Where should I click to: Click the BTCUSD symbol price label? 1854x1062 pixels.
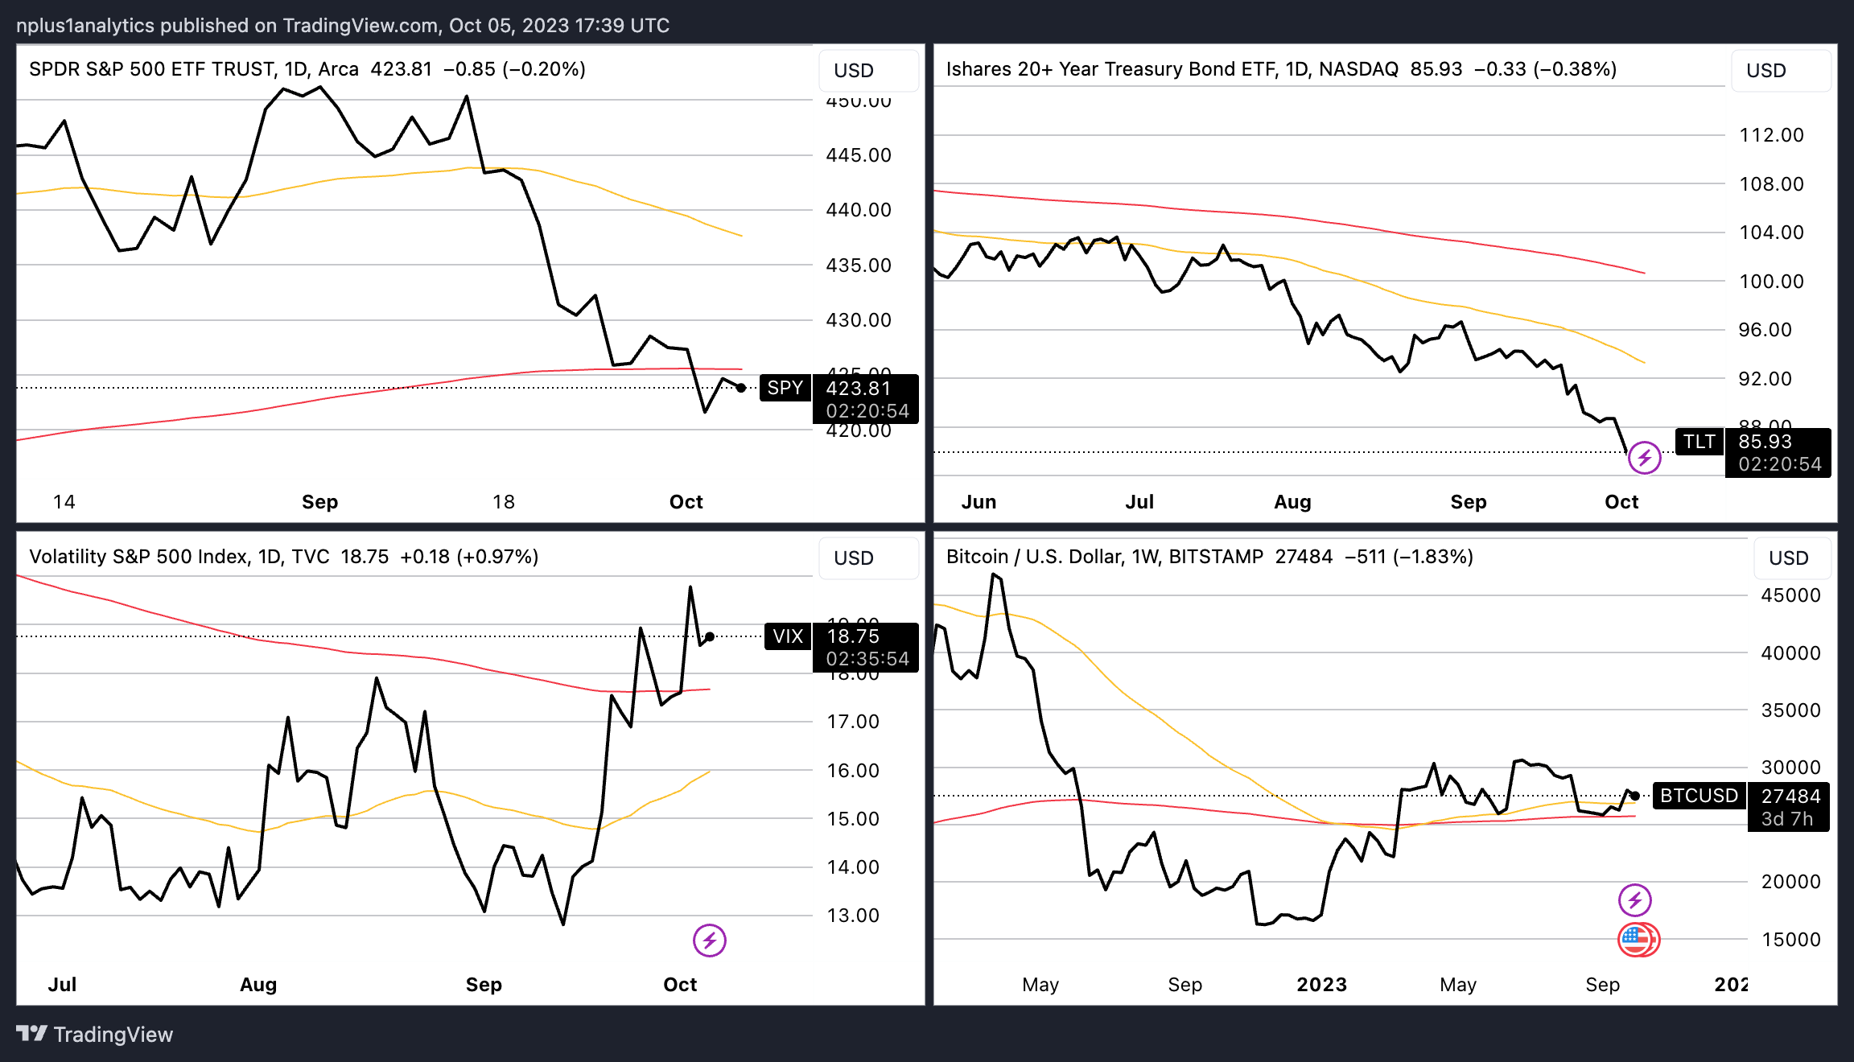(1699, 796)
